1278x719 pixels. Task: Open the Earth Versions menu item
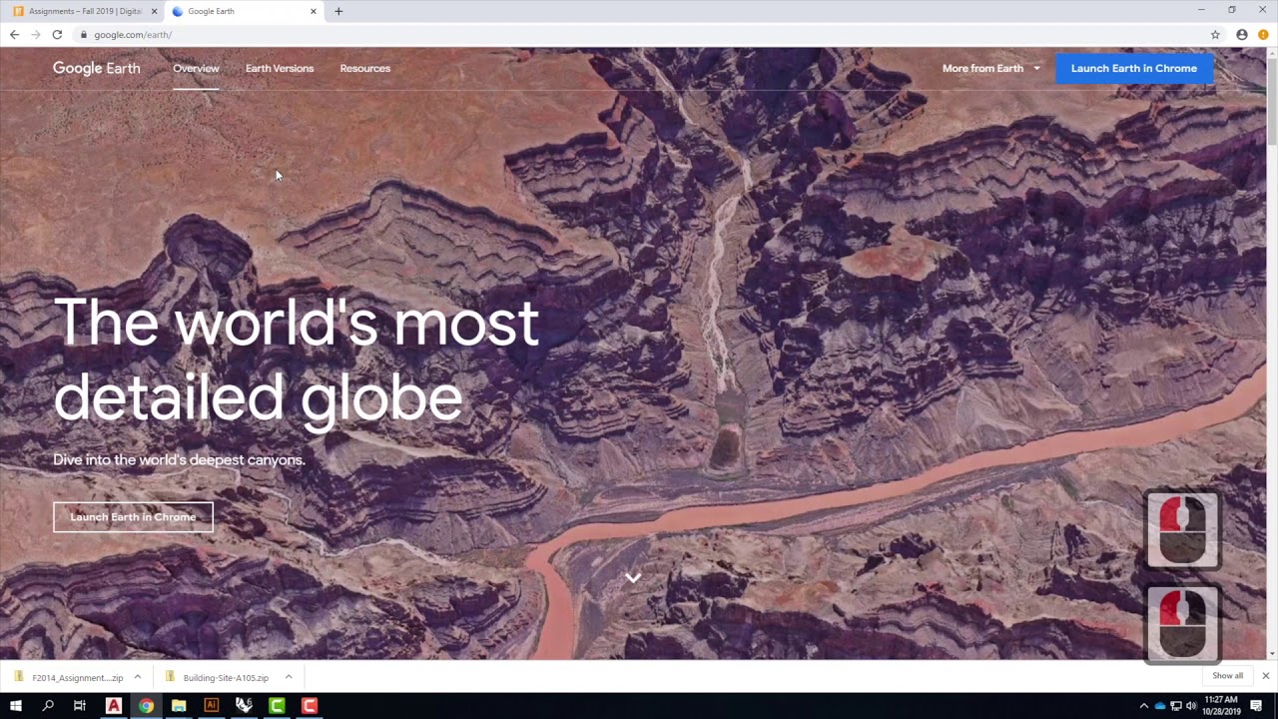(280, 68)
